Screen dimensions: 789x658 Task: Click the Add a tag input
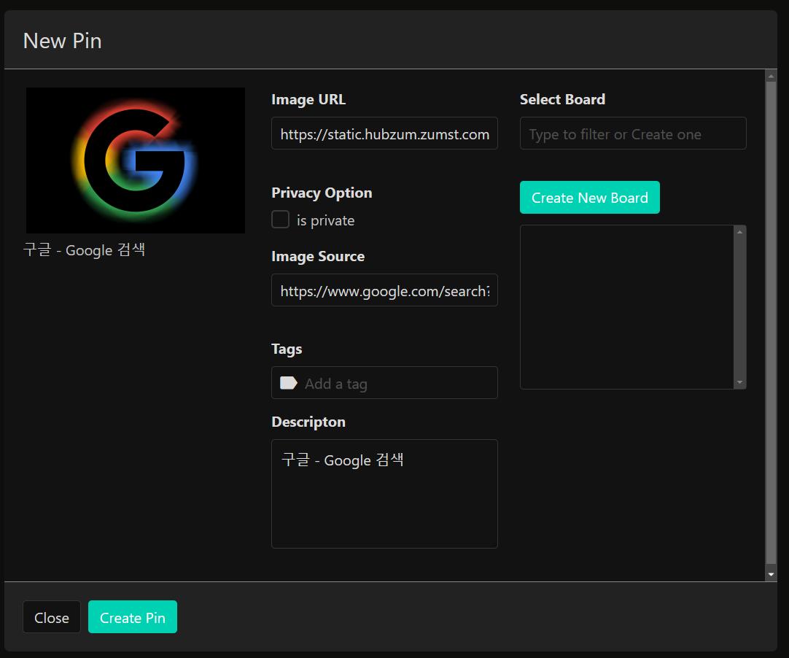point(394,384)
